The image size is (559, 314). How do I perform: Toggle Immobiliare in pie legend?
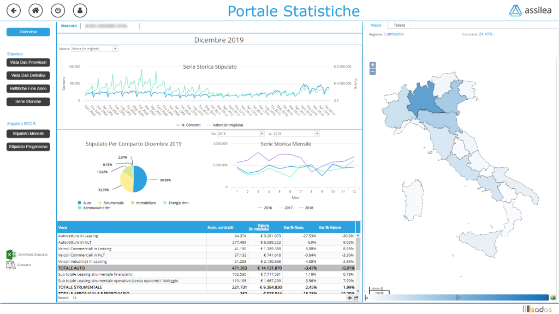[x=144, y=203]
